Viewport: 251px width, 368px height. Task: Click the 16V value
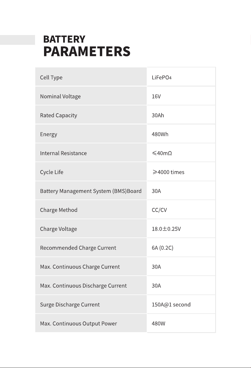tap(156, 96)
